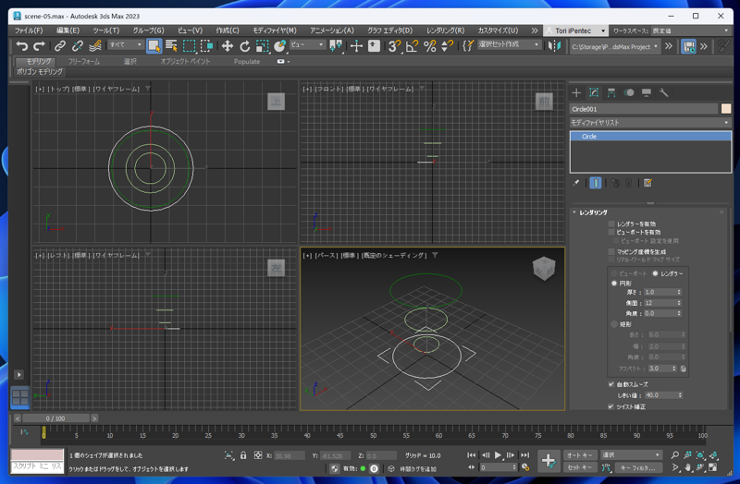Viewport: 740px width, 484px height.
Task: Open the Modify command panel tab
Action: (594, 92)
